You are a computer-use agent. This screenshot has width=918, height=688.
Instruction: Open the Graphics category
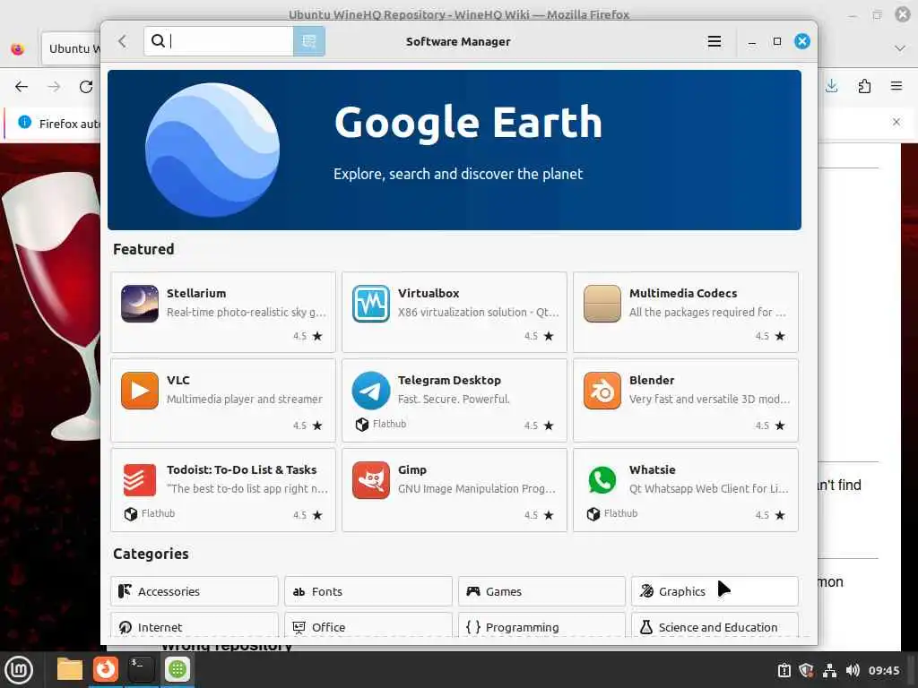[x=714, y=591]
